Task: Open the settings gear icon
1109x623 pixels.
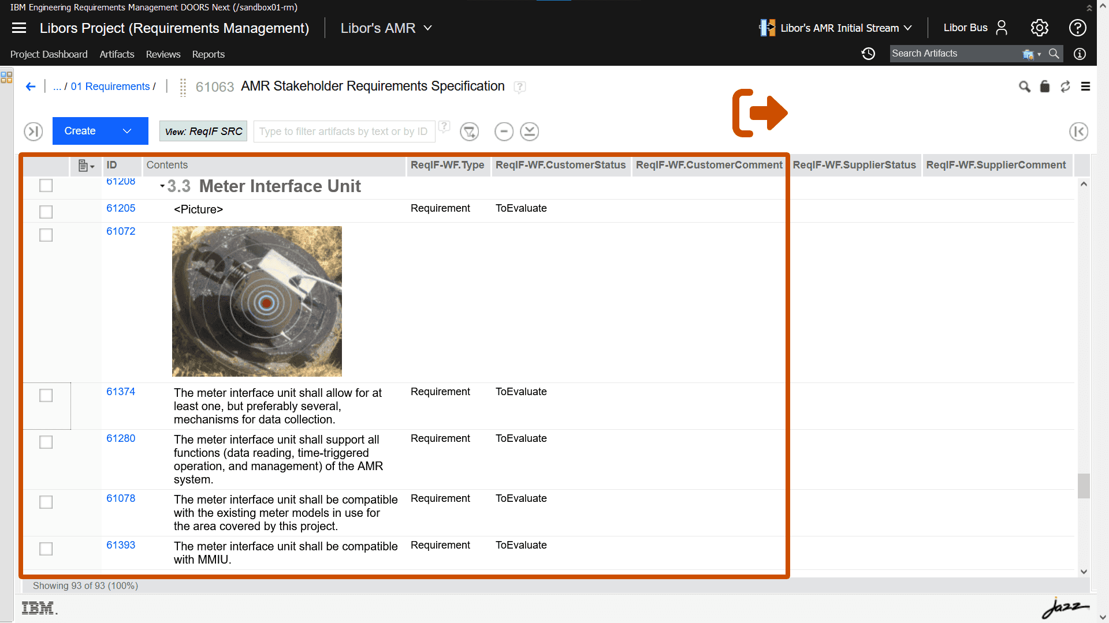Action: (x=1039, y=28)
